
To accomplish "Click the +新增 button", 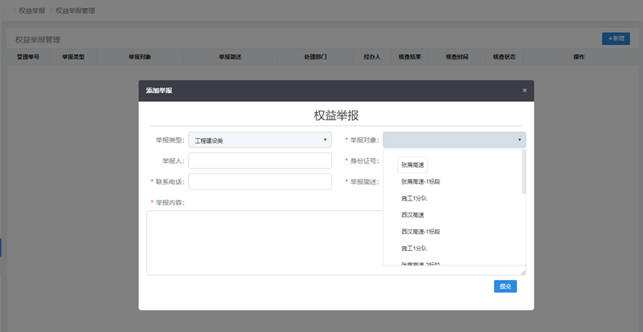I will pyautogui.click(x=616, y=38).
